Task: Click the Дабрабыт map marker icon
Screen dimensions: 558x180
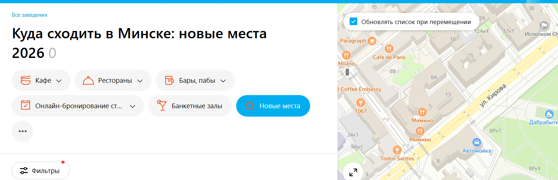Action: (x=549, y=114)
